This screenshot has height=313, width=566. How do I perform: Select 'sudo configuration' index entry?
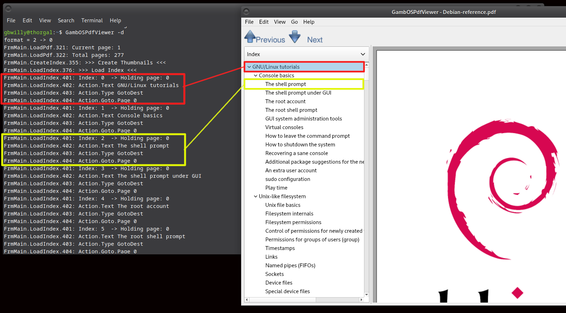pyautogui.click(x=288, y=179)
